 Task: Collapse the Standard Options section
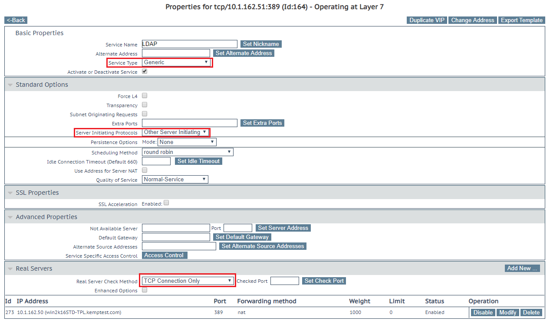[10, 85]
